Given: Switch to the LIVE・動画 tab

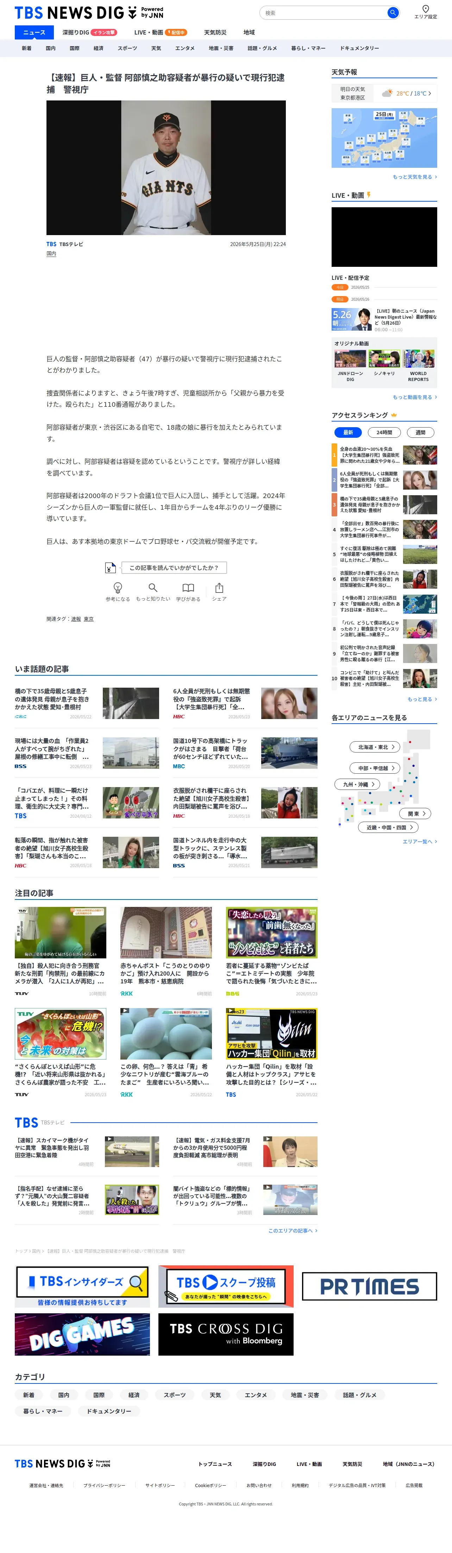Looking at the screenshot, I should (x=160, y=32).
